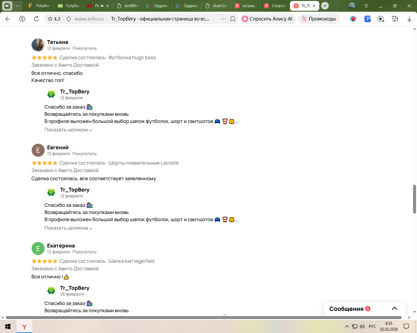This screenshot has width=417, height=333.
Task: Open Tr_TopBery reply name under Татьяна's review
Action: click(x=75, y=92)
